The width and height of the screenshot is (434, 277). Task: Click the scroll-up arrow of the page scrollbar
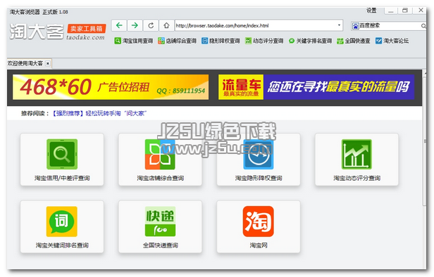coord(424,73)
